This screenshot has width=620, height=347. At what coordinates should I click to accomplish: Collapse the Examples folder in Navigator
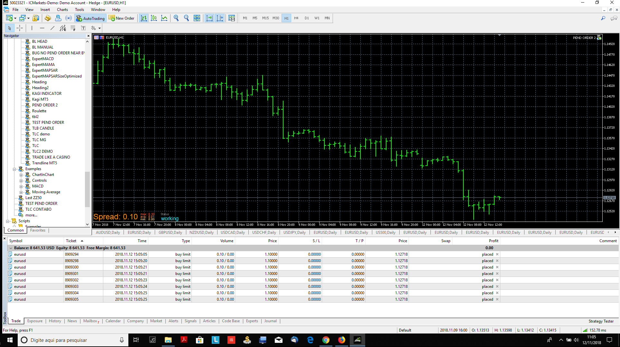pyautogui.click(x=14, y=169)
